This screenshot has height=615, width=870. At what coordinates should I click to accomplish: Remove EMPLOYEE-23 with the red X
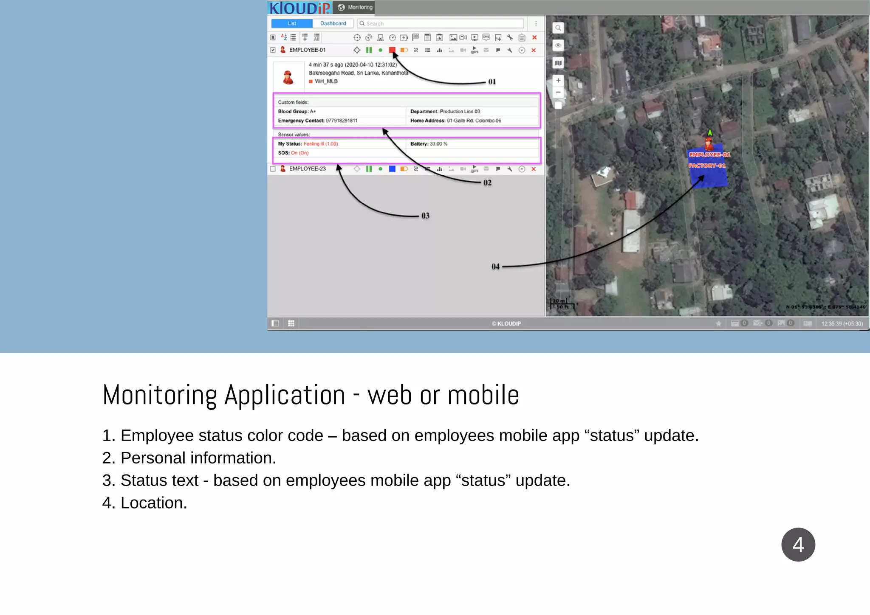click(x=534, y=169)
